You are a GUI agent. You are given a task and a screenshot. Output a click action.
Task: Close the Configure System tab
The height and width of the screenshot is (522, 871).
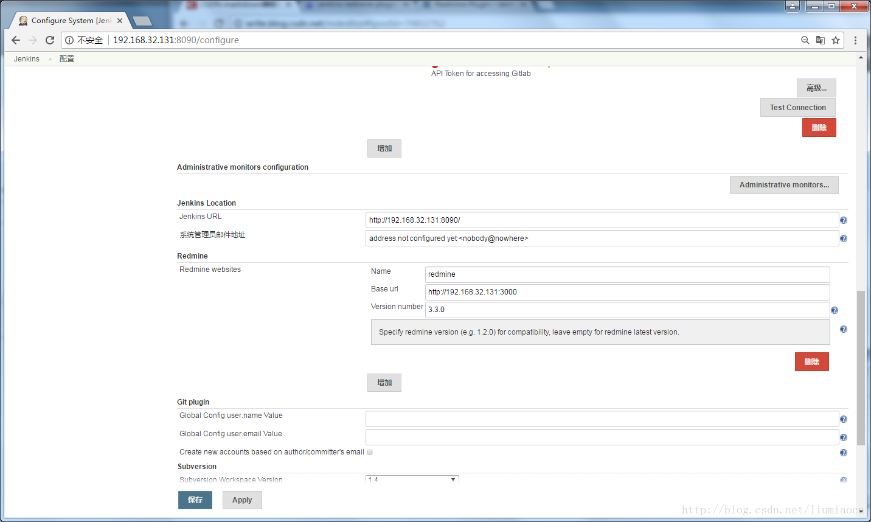point(120,21)
